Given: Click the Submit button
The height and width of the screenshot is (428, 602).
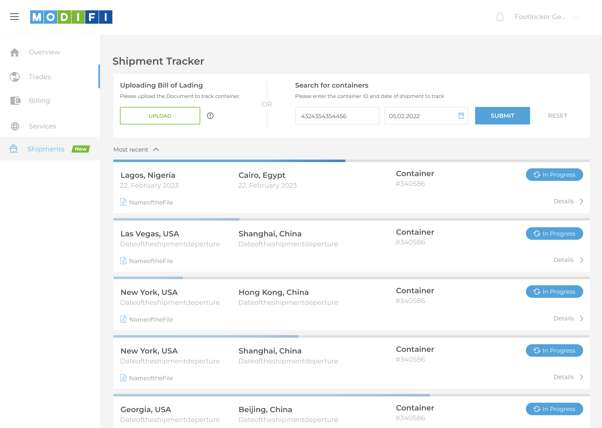Looking at the screenshot, I should coord(502,116).
